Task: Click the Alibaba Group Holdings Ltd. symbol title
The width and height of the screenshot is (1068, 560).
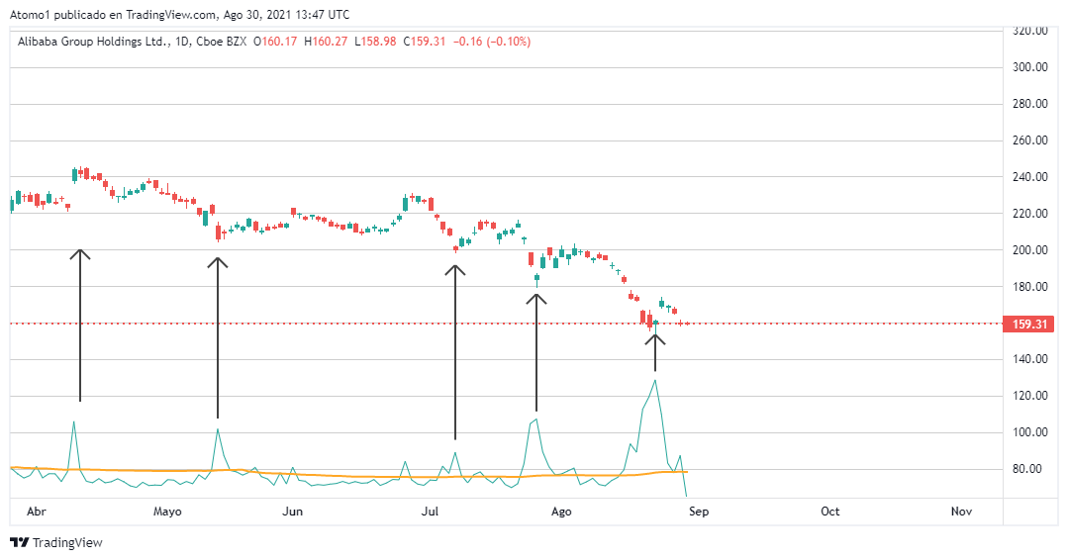Action: (93, 42)
